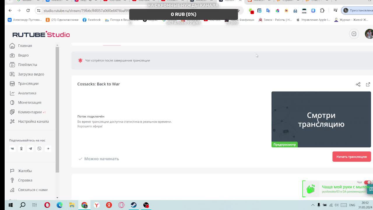The image size is (373, 210).
Task: Click the stream title Cossacks: Back to War
Action: [98, 84]
